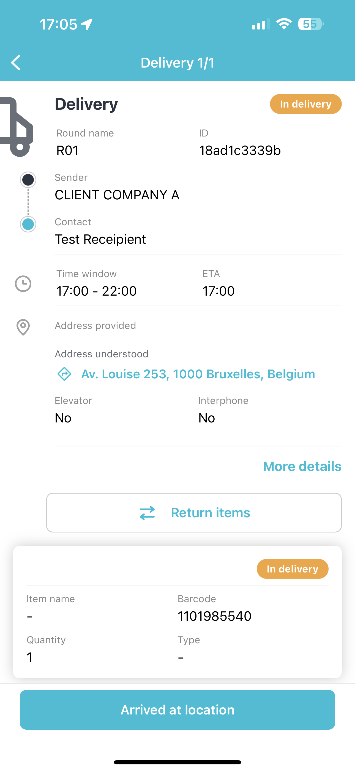Open navigation directions diamond icon

(x=64, y=374)
